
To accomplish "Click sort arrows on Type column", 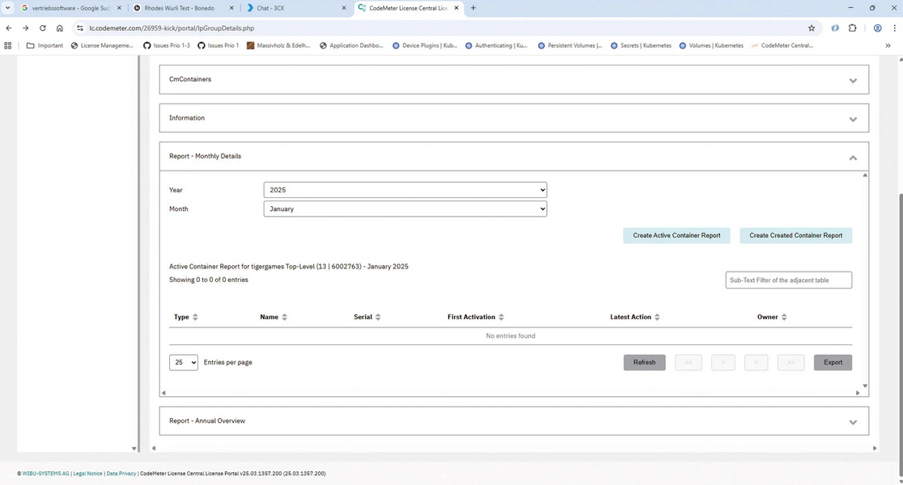I will tap(196, 317).
